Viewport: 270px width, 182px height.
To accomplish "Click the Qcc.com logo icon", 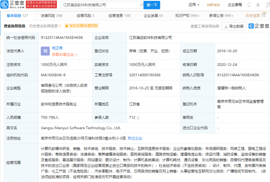I will point(4,5).
